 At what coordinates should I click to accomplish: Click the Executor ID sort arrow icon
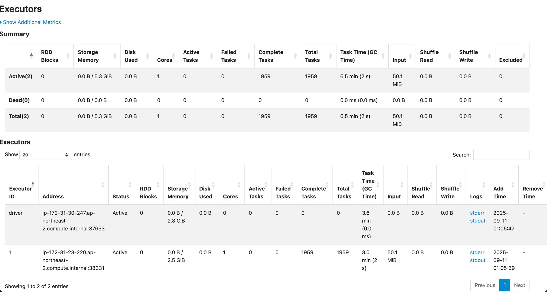(x=33, y=185)
